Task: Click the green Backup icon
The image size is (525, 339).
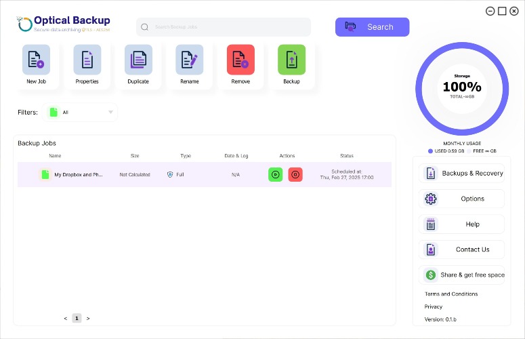Action: 292,60
